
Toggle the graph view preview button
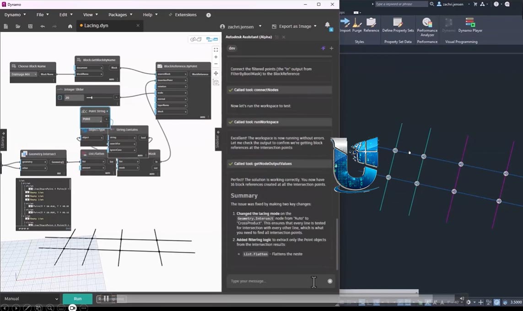point(212,39)
